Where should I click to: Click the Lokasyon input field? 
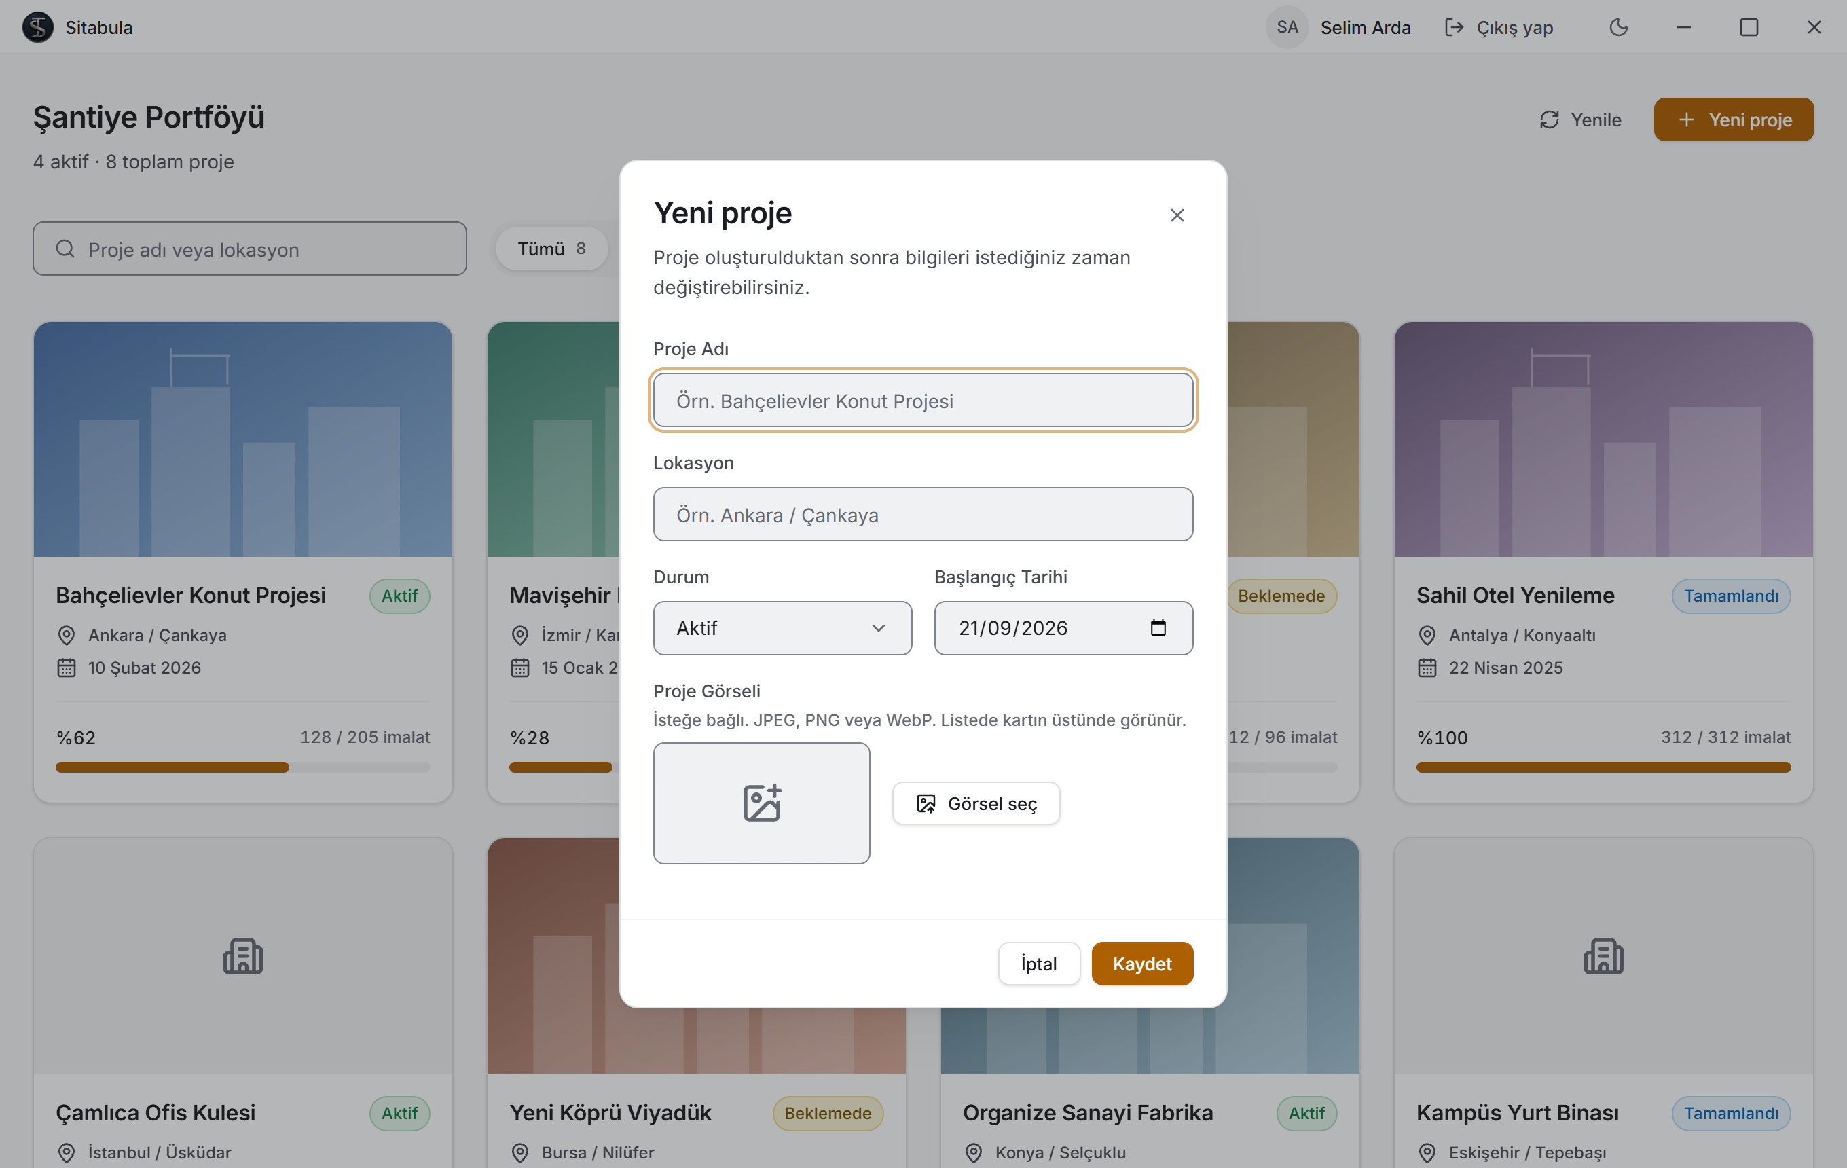[x=923, y=515]
